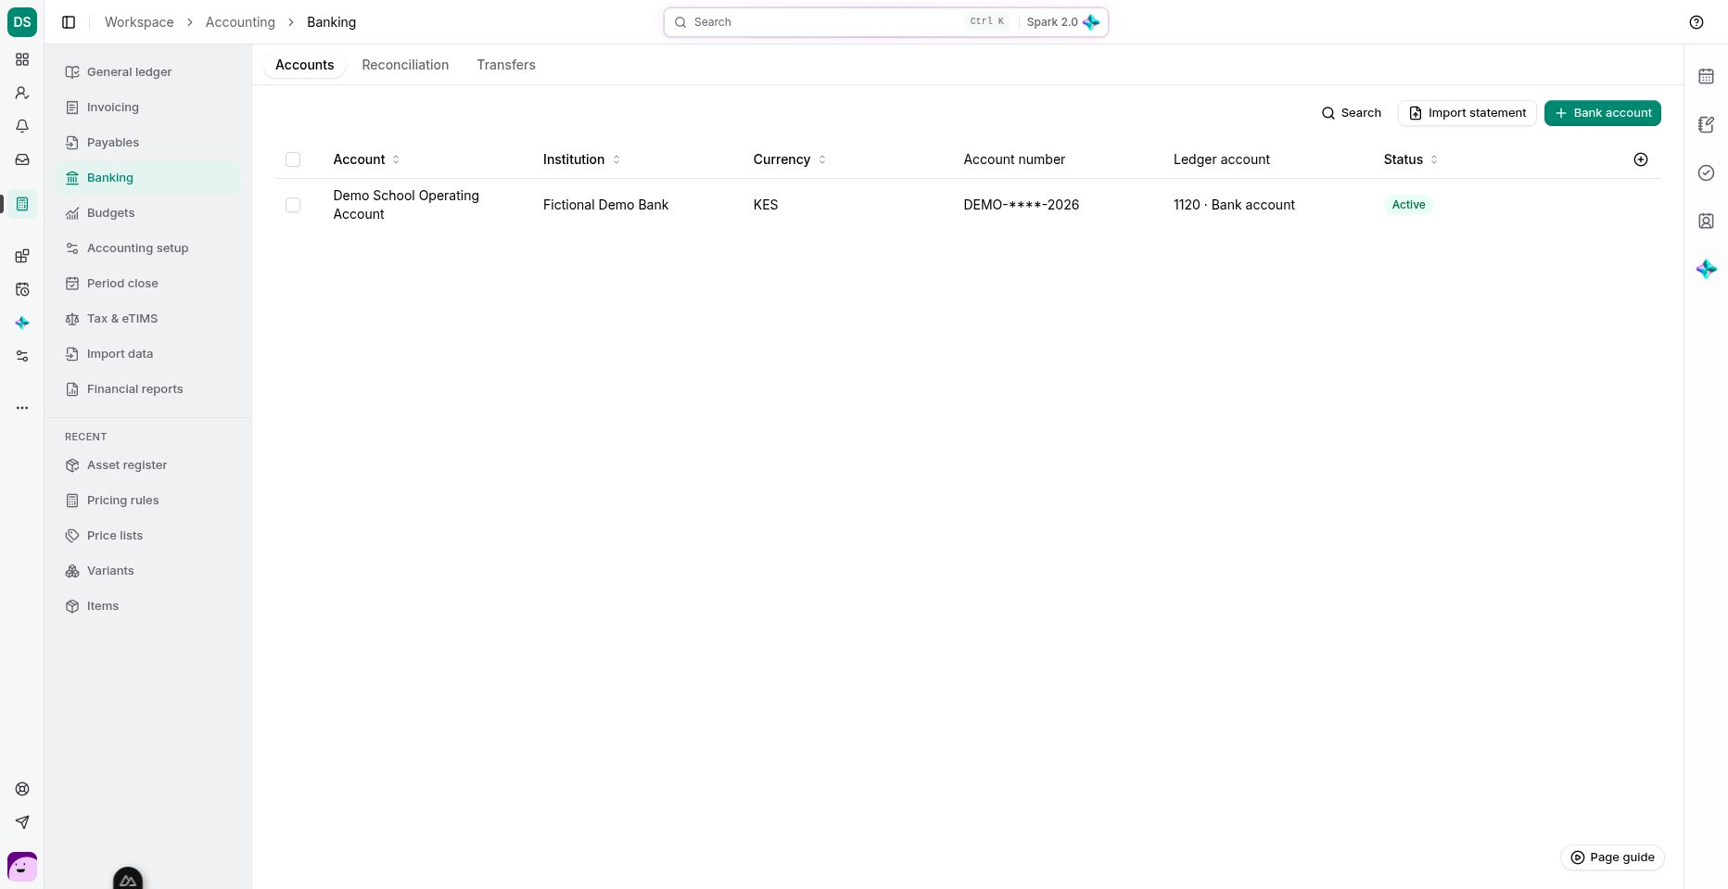Check the Demo School Operating Account row

(x=293, y=205)
